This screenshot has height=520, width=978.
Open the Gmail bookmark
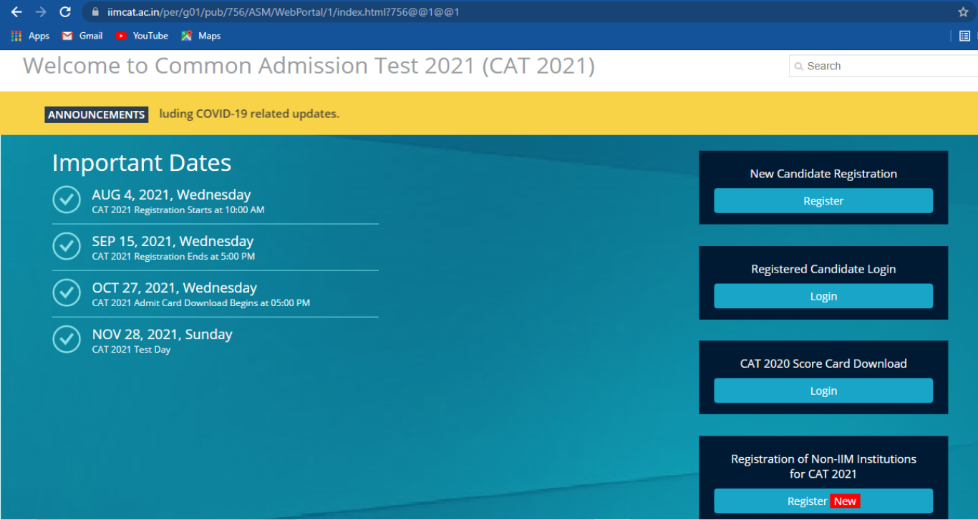coord(82,36)
